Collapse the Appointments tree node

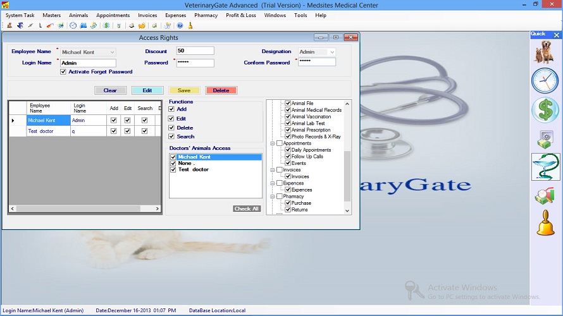coord(272,143)
